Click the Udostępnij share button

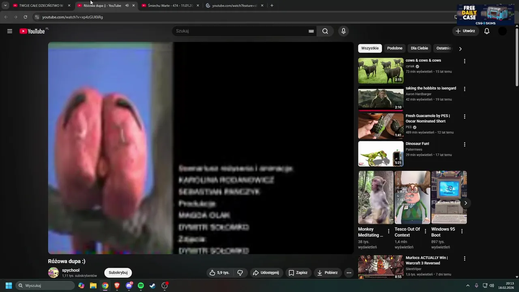pyautogui.click(x=266, y=273)
